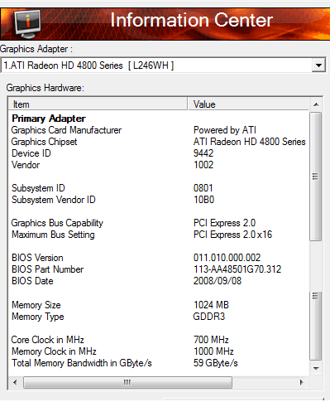Select the Total Memory Bandwidth row

(159, 363)
